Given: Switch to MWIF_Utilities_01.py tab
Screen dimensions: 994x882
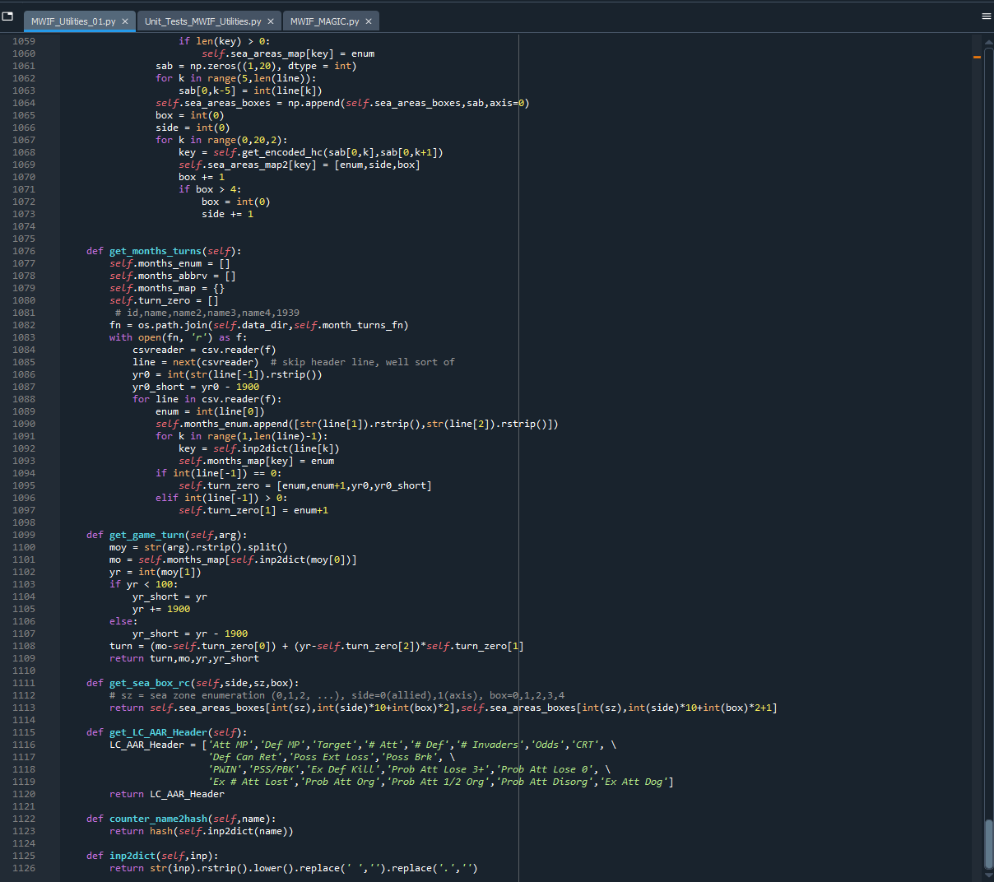Looking at the screenshot, I should pyautogui.click(x=73, y=21).
